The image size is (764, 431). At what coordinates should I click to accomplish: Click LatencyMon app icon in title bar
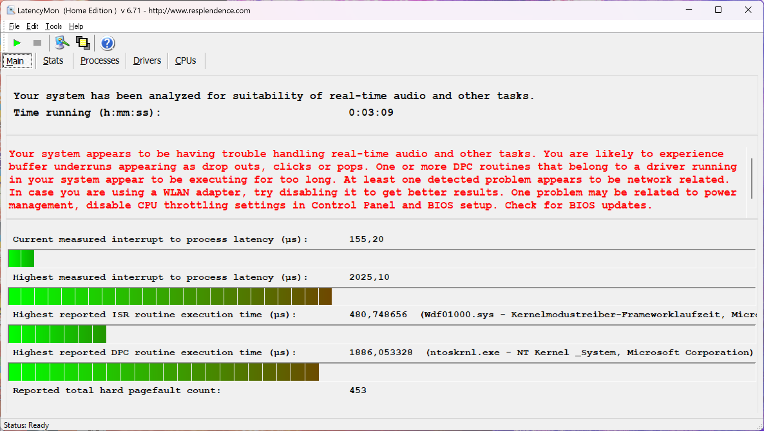coord(11,10)
